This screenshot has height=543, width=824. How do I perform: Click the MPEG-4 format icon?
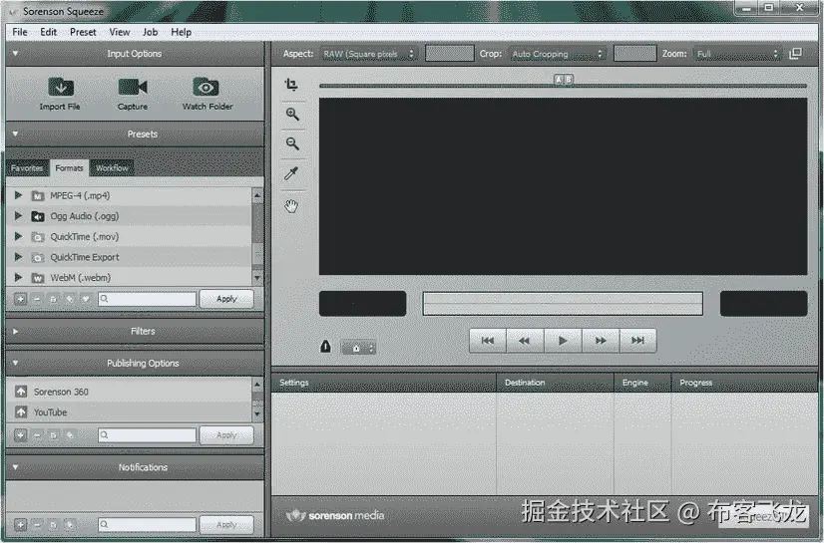[37, 196]
